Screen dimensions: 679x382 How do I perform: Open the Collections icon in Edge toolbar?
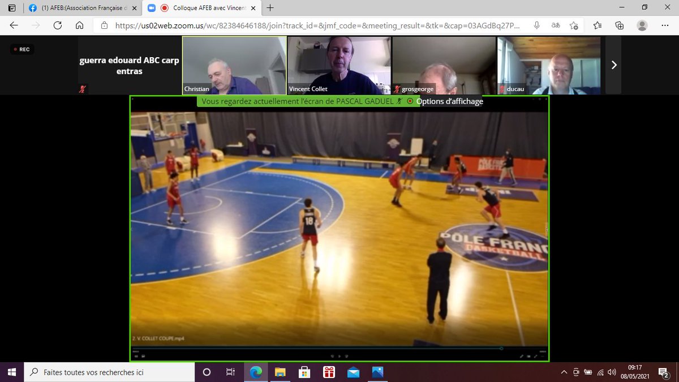tap(619, 25)
